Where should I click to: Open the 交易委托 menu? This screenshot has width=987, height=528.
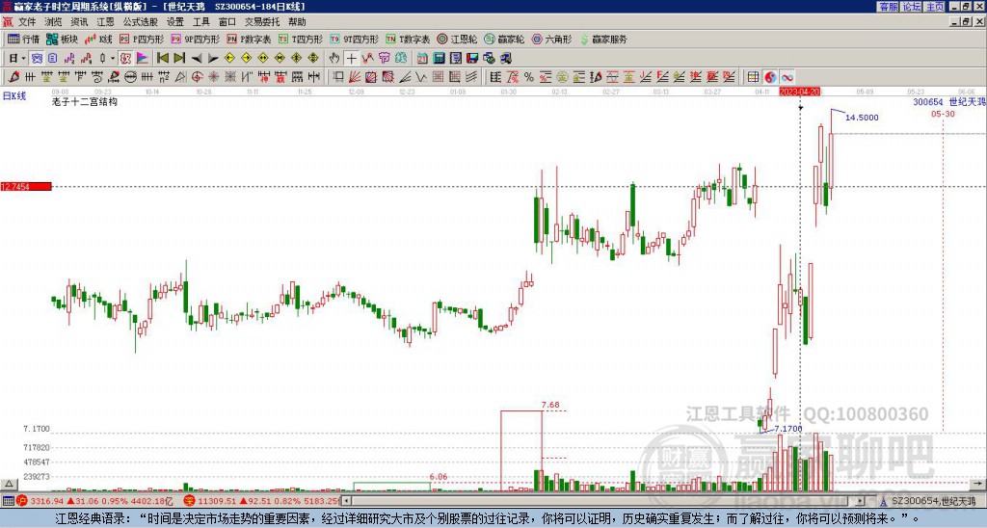click(x=262, y=22)
